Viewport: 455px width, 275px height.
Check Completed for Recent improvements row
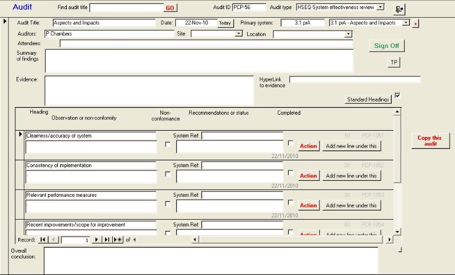(291, 232)
